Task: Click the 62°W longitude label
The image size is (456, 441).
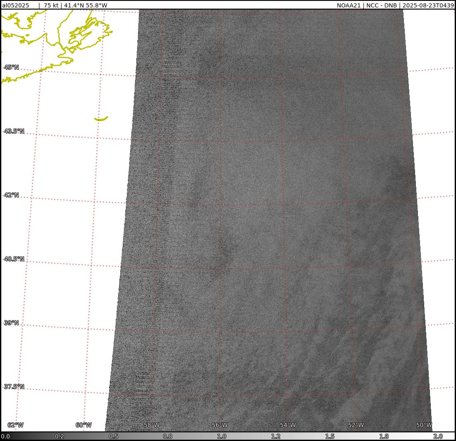Action: [15, 425]
